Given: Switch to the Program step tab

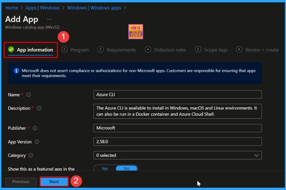Looking at the screenshot, I should (x=75, y=50).
